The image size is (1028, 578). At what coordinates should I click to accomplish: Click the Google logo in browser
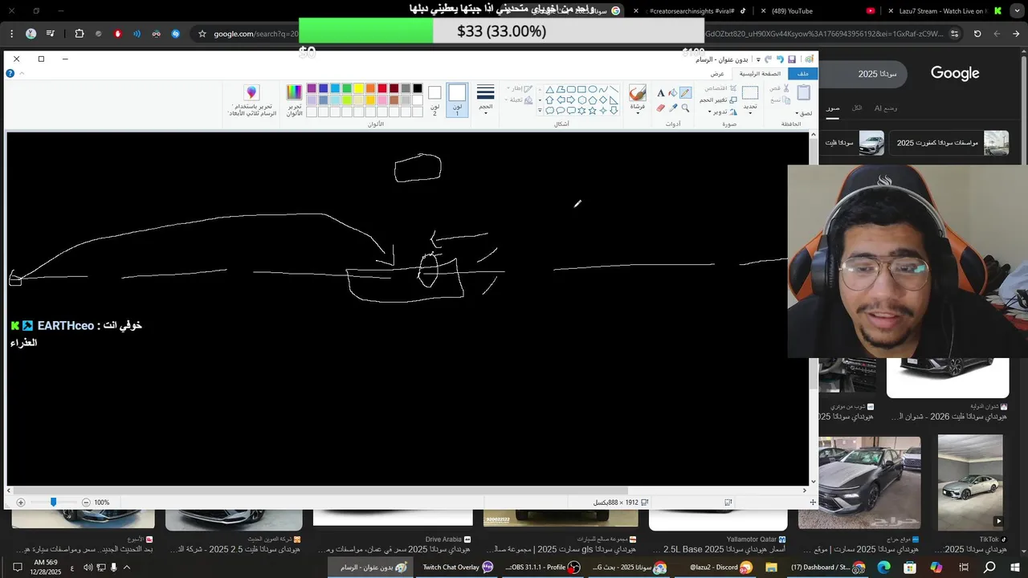click(955, 73)
